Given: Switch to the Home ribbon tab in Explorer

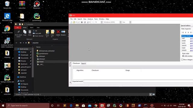Looking at the screenshot, I should 25,28.
